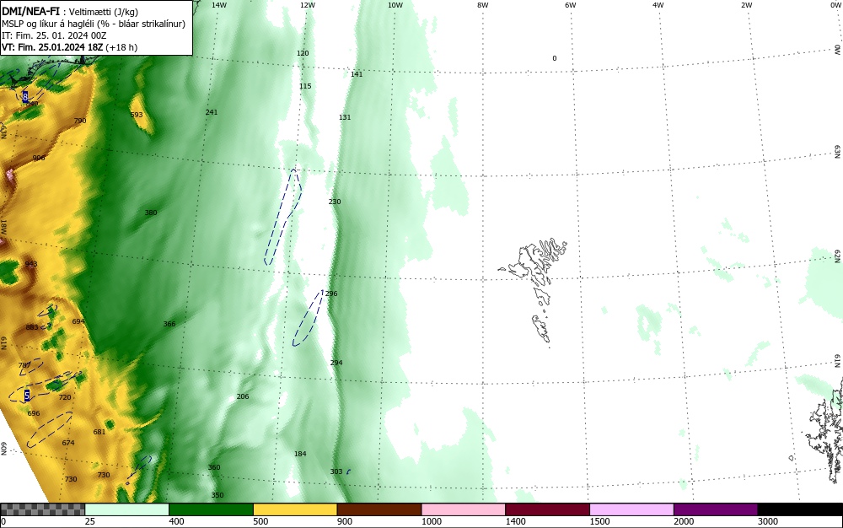Select the map value 674
Image resolution: width=843 pixels, height=528 pixels.
(68, 443)
